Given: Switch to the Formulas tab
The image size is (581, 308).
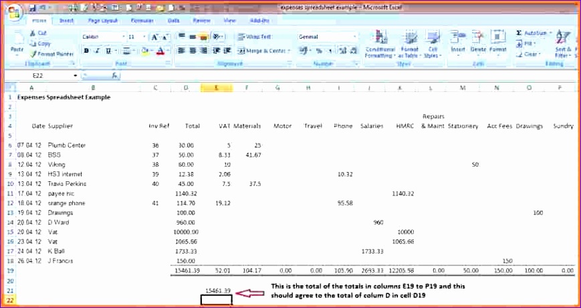Looking at the screenshot, I should coord(142,21).
